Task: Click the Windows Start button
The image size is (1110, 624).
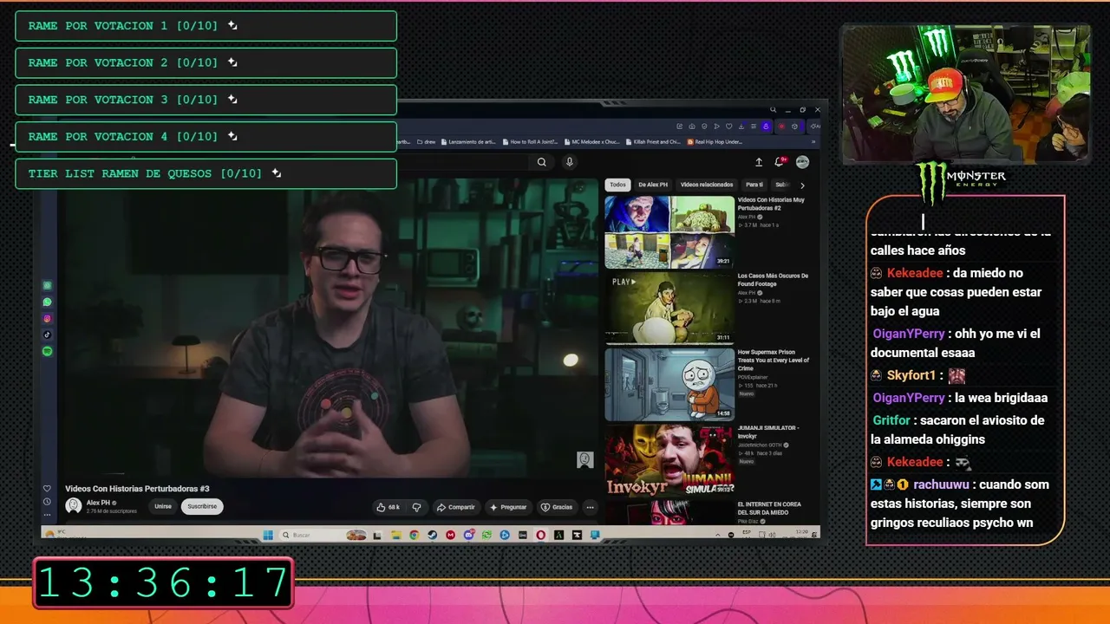Action: click(267, 535)
